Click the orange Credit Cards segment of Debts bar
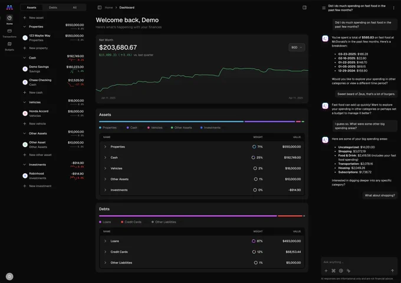 point(290,216)
